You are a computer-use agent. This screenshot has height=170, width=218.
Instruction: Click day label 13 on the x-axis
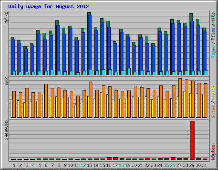click(89, 165)
